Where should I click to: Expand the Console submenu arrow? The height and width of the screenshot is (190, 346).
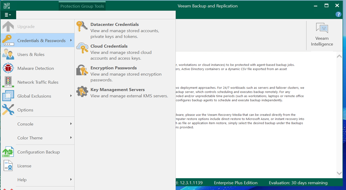pyautogui.click(x=71, y=124)
